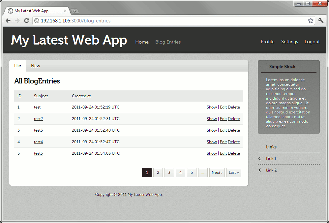Click the arrow icon beside Link 1
Viewport: 329px width, 223px height.
[260, 159]
